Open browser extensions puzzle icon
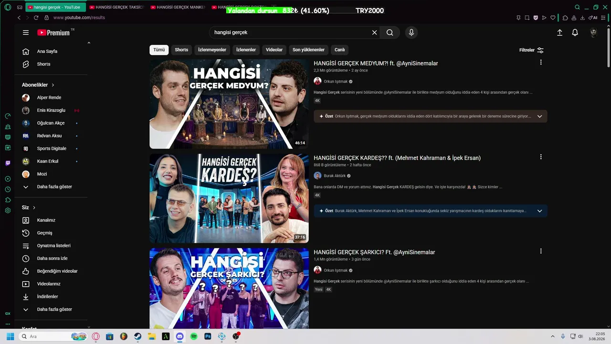The image size is (611, 344). 565,18
